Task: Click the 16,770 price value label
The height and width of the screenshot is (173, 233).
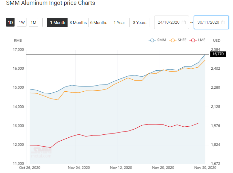Action: [x=218, y=54]
